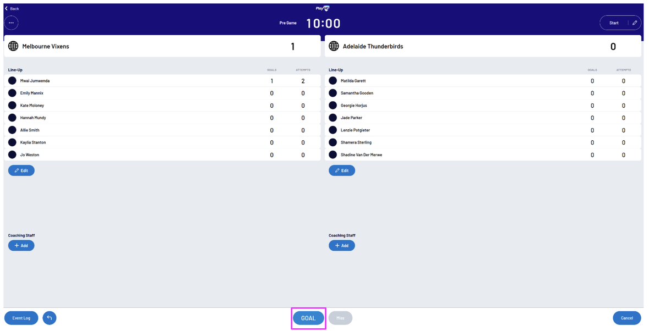The width and height of the screenshot is (649, 331).
Task: Click the Miss button
Action: [x=340, y=318]
